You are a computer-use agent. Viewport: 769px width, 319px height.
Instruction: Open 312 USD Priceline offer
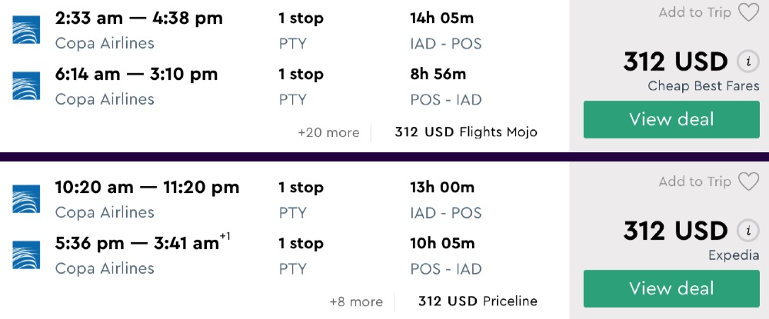click(478, 301)
